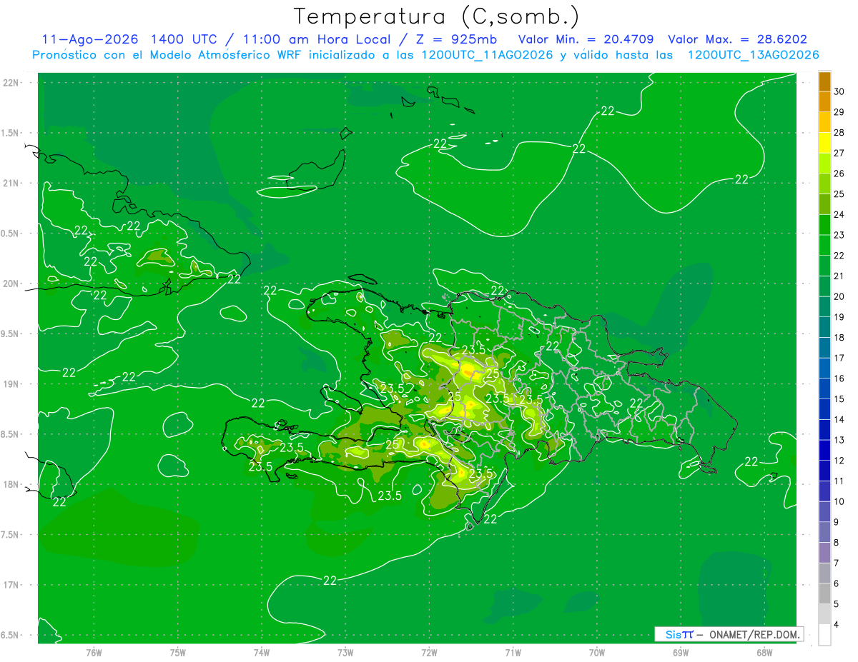858x662 pixels.
Task: Click the '71W' longitude axis label
Action: [513, 652]
